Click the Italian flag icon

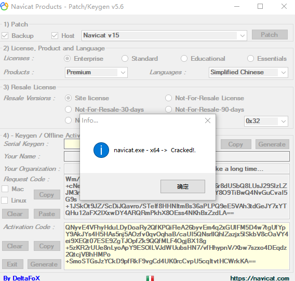coord(150,278)
